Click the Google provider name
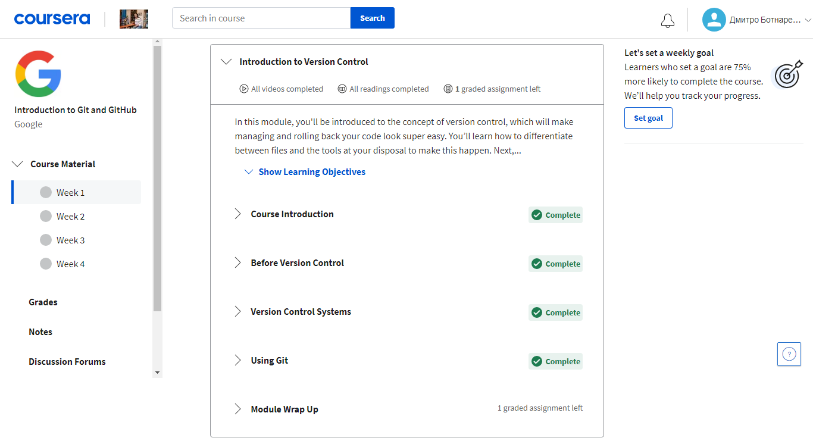This screenshot has height=441, width=813. tap(29, 124)
